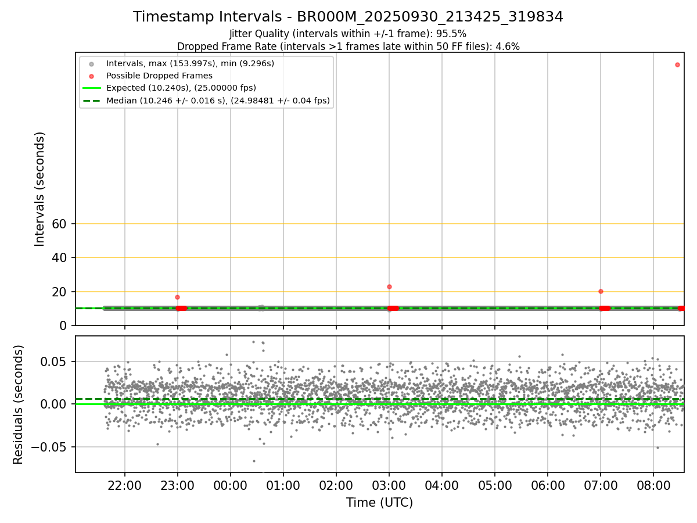This screenshot has height=523, width=697.
Task: Click the 'Intervals (seconds)' y-axis label
Action: [40, 189]
